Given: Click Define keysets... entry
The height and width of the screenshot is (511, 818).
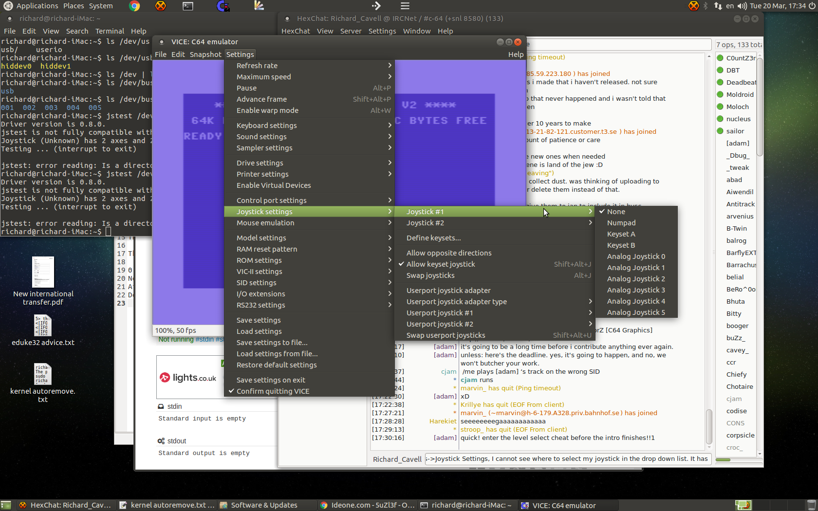Looking at the screenshot, I should coord(495,238).
